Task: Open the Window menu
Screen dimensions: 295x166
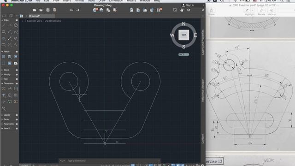Action: pyautogui.click(x=145, y=1)
